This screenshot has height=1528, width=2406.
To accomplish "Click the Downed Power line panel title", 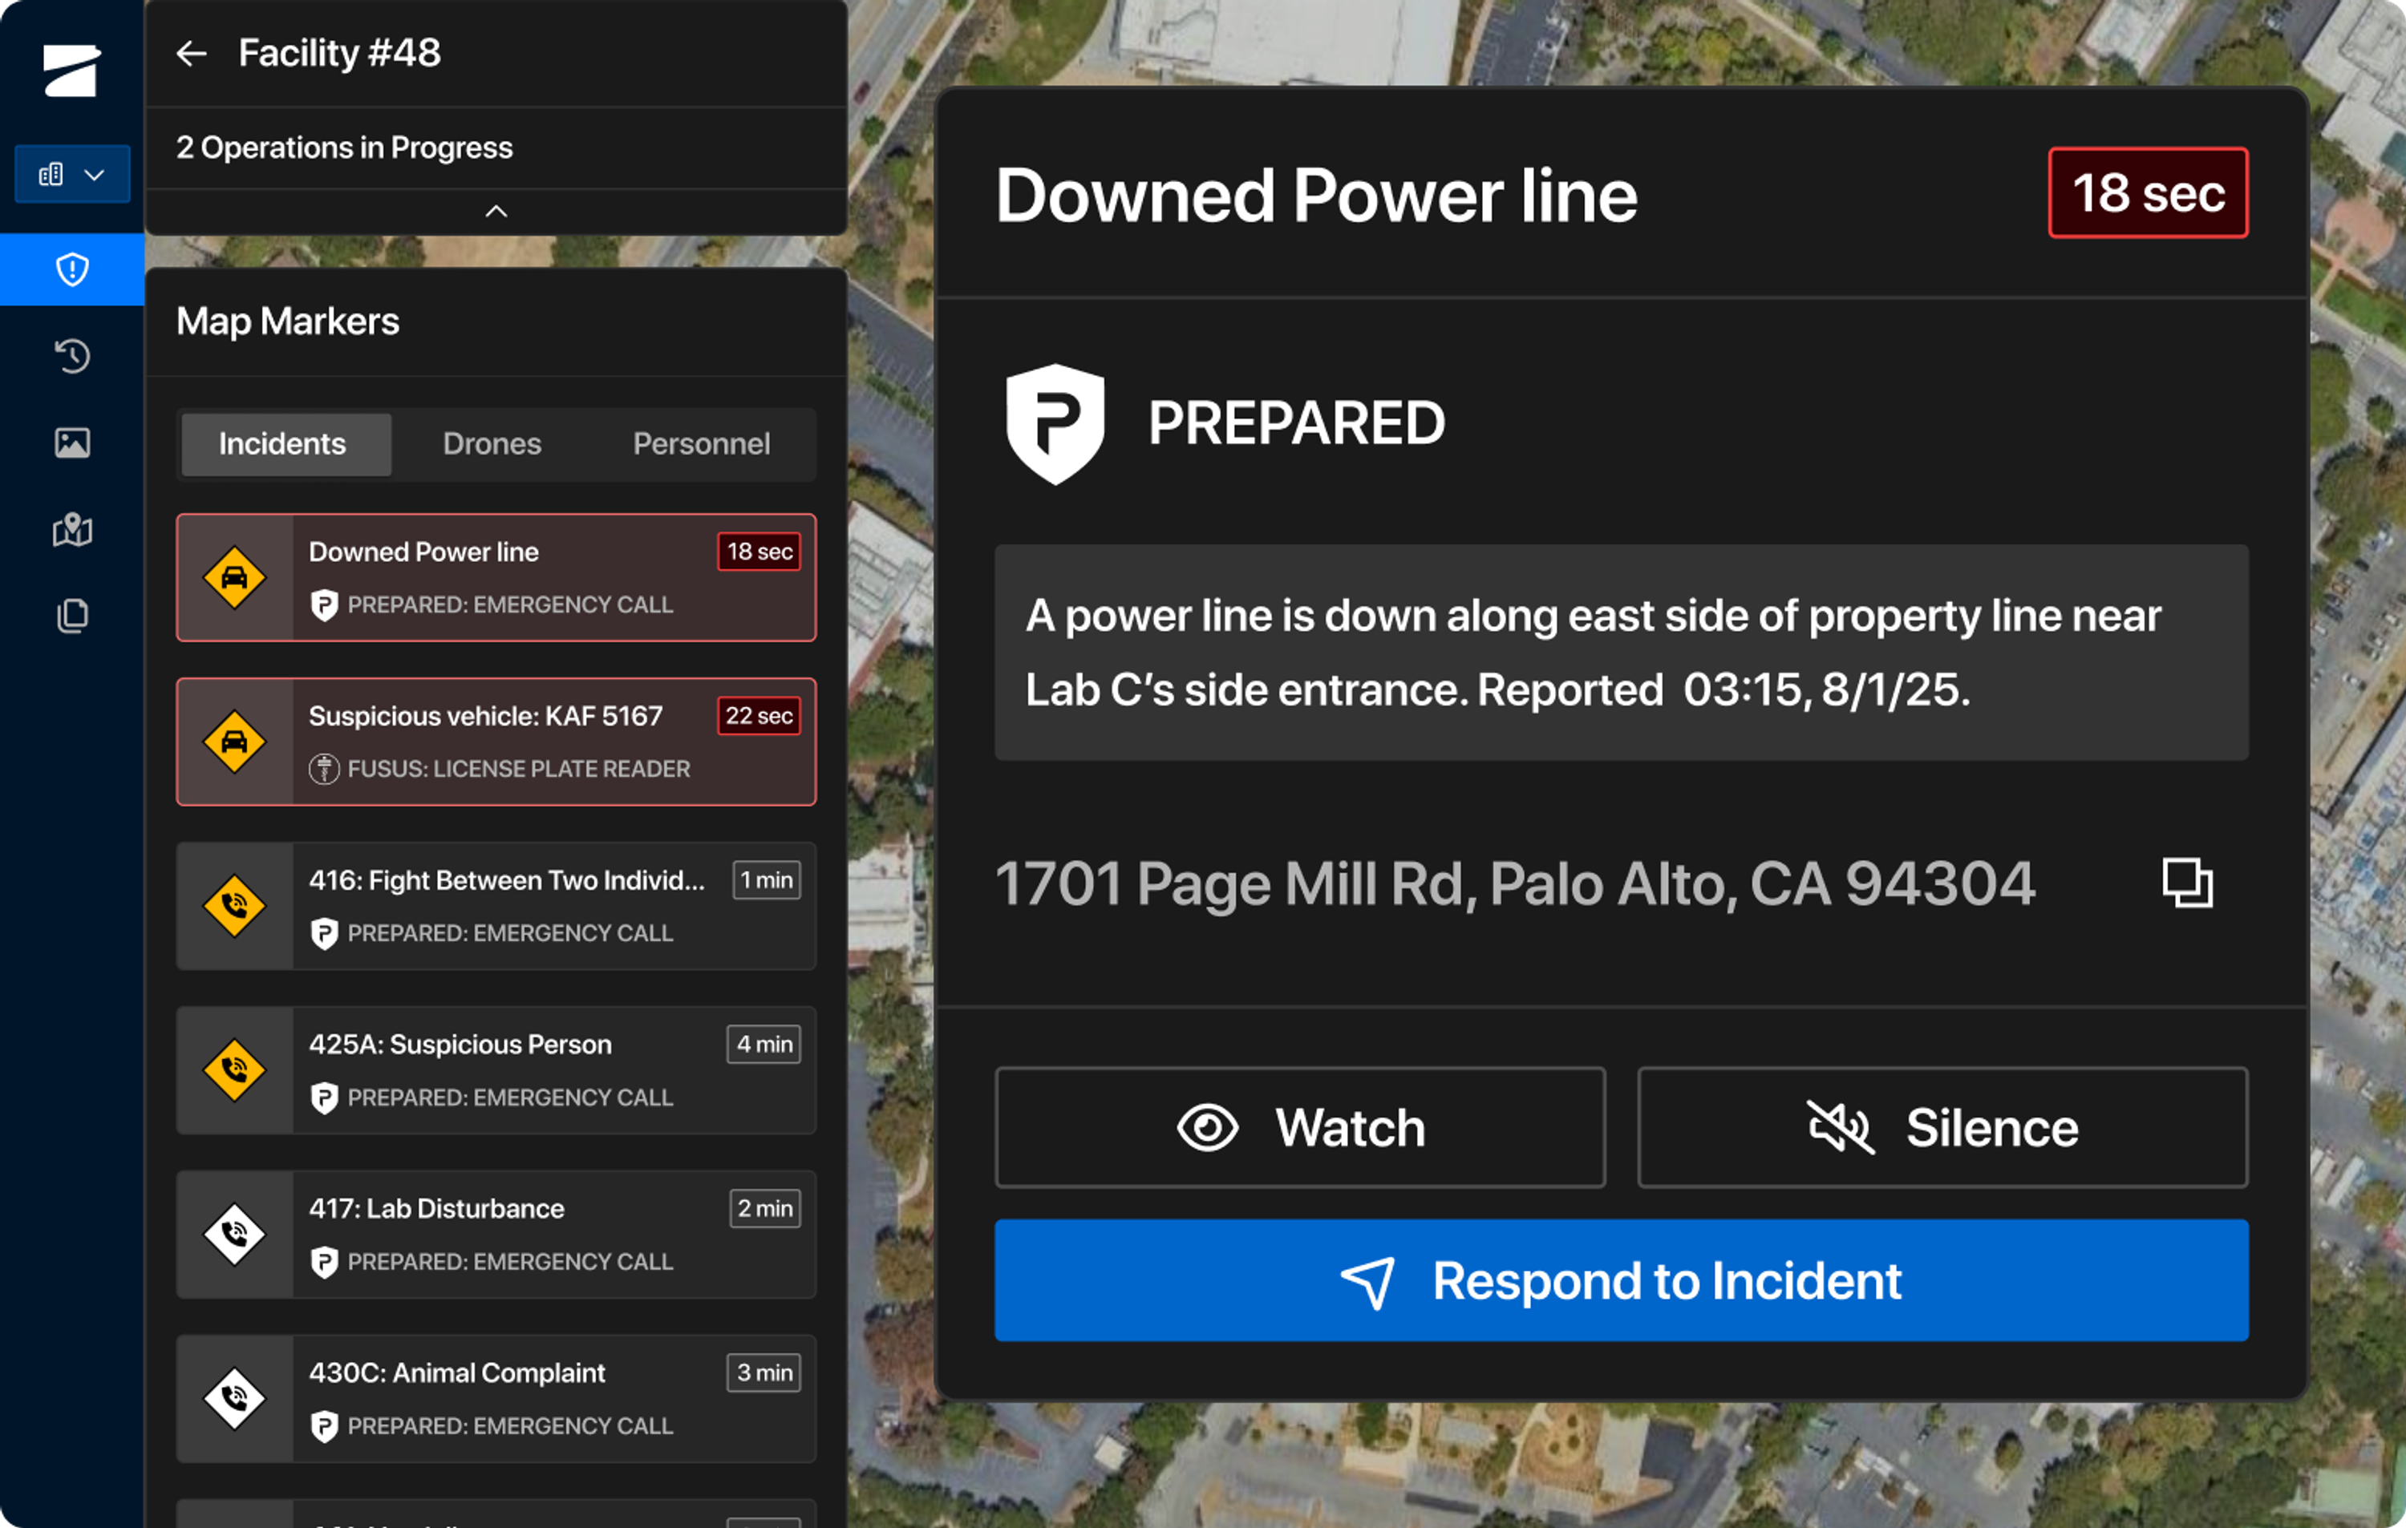I will [1316, 195].
